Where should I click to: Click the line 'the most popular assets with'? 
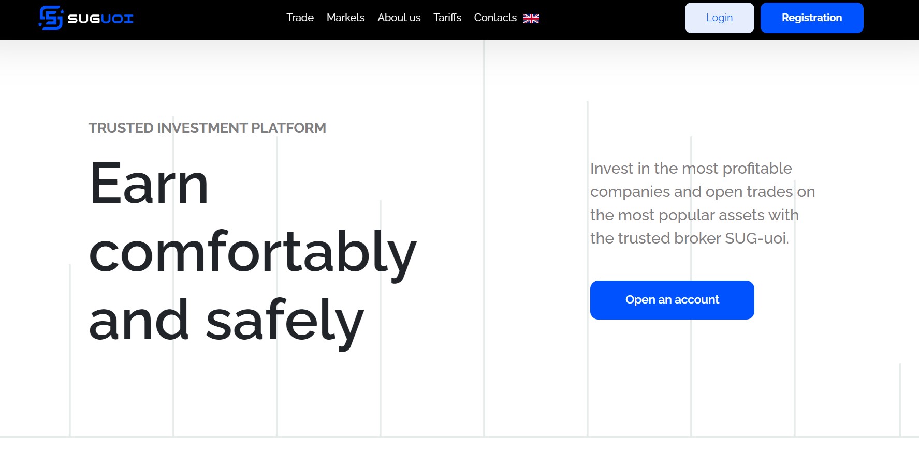(x=694, y=215)
